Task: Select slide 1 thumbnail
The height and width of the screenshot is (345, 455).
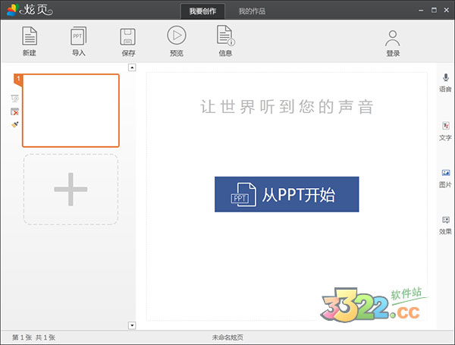Action: pyautogui.click(x=71, y=111)
